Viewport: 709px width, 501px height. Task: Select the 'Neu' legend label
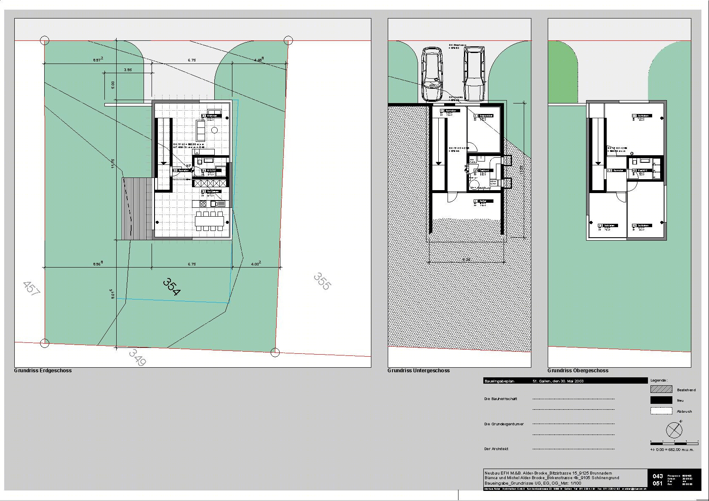click(x=680, y=400)
